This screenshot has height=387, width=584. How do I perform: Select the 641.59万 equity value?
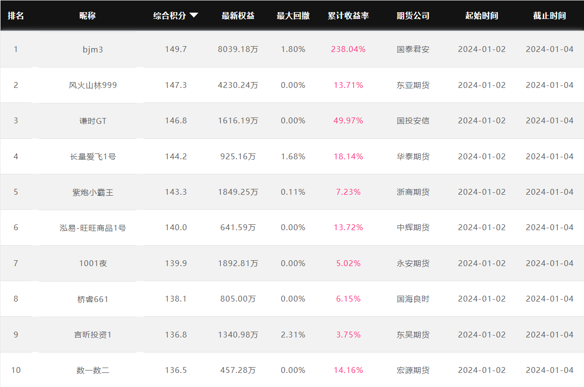(x=238, y=227)
